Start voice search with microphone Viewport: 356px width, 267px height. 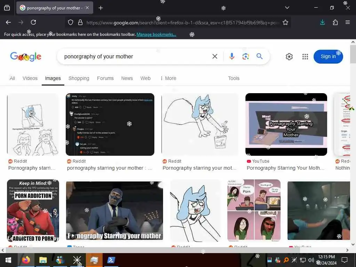(x=232, y=56)
